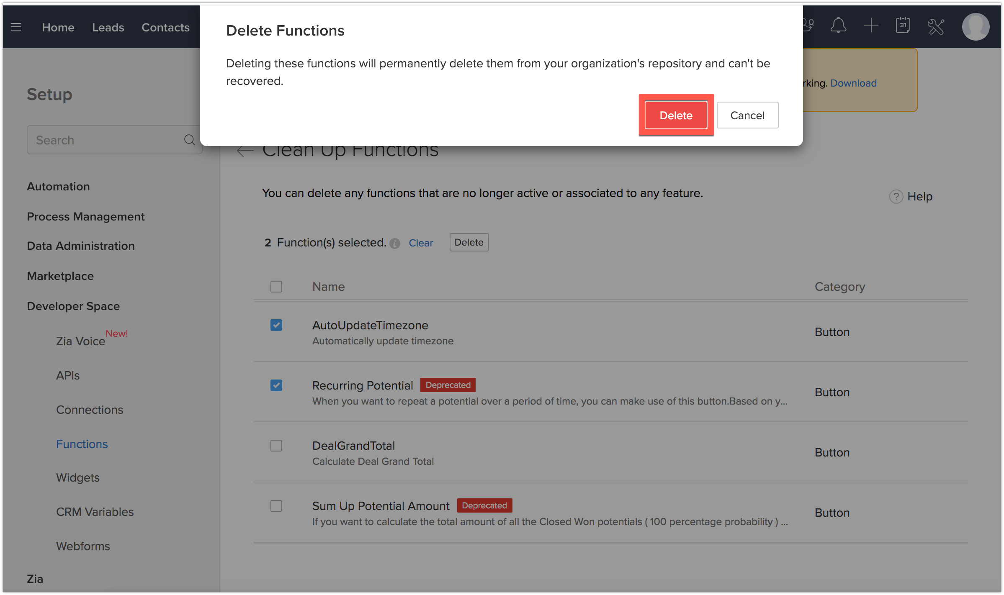Viewport: 1004px width, 595px height.
Task: Open the setup tools icon
Action: click(x=936, y=27)
